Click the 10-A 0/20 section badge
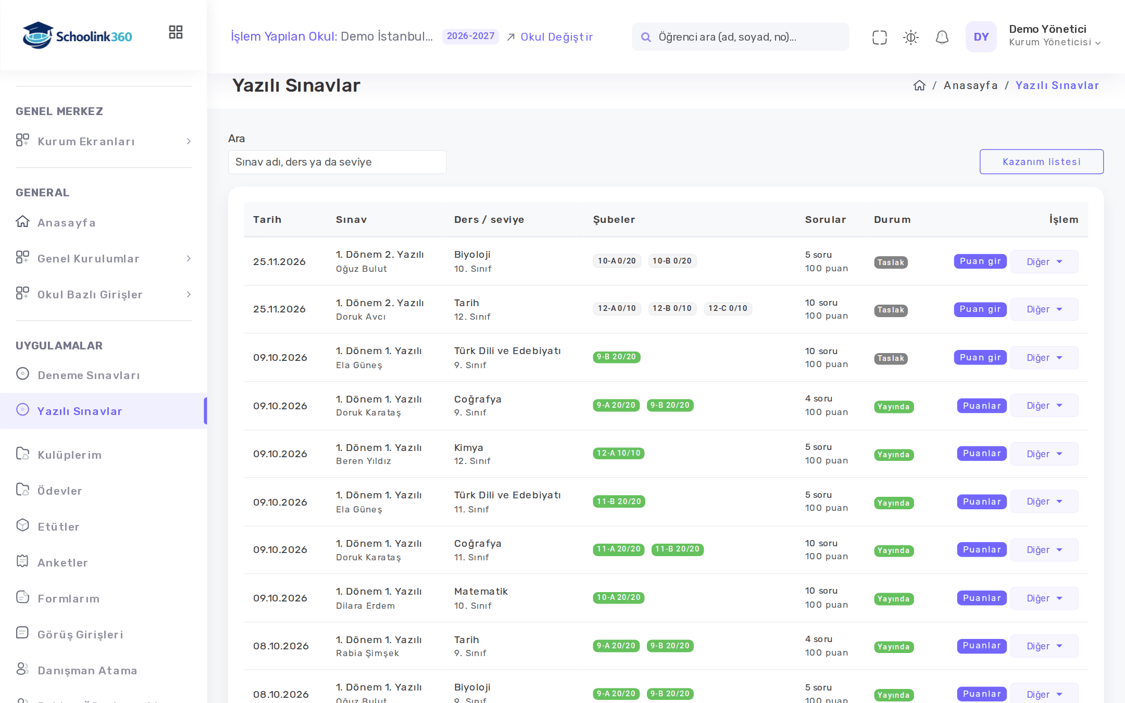 coord(617,261)
